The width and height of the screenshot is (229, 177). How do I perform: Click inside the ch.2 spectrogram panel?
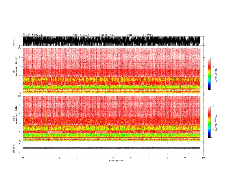(x=112, y=119)
